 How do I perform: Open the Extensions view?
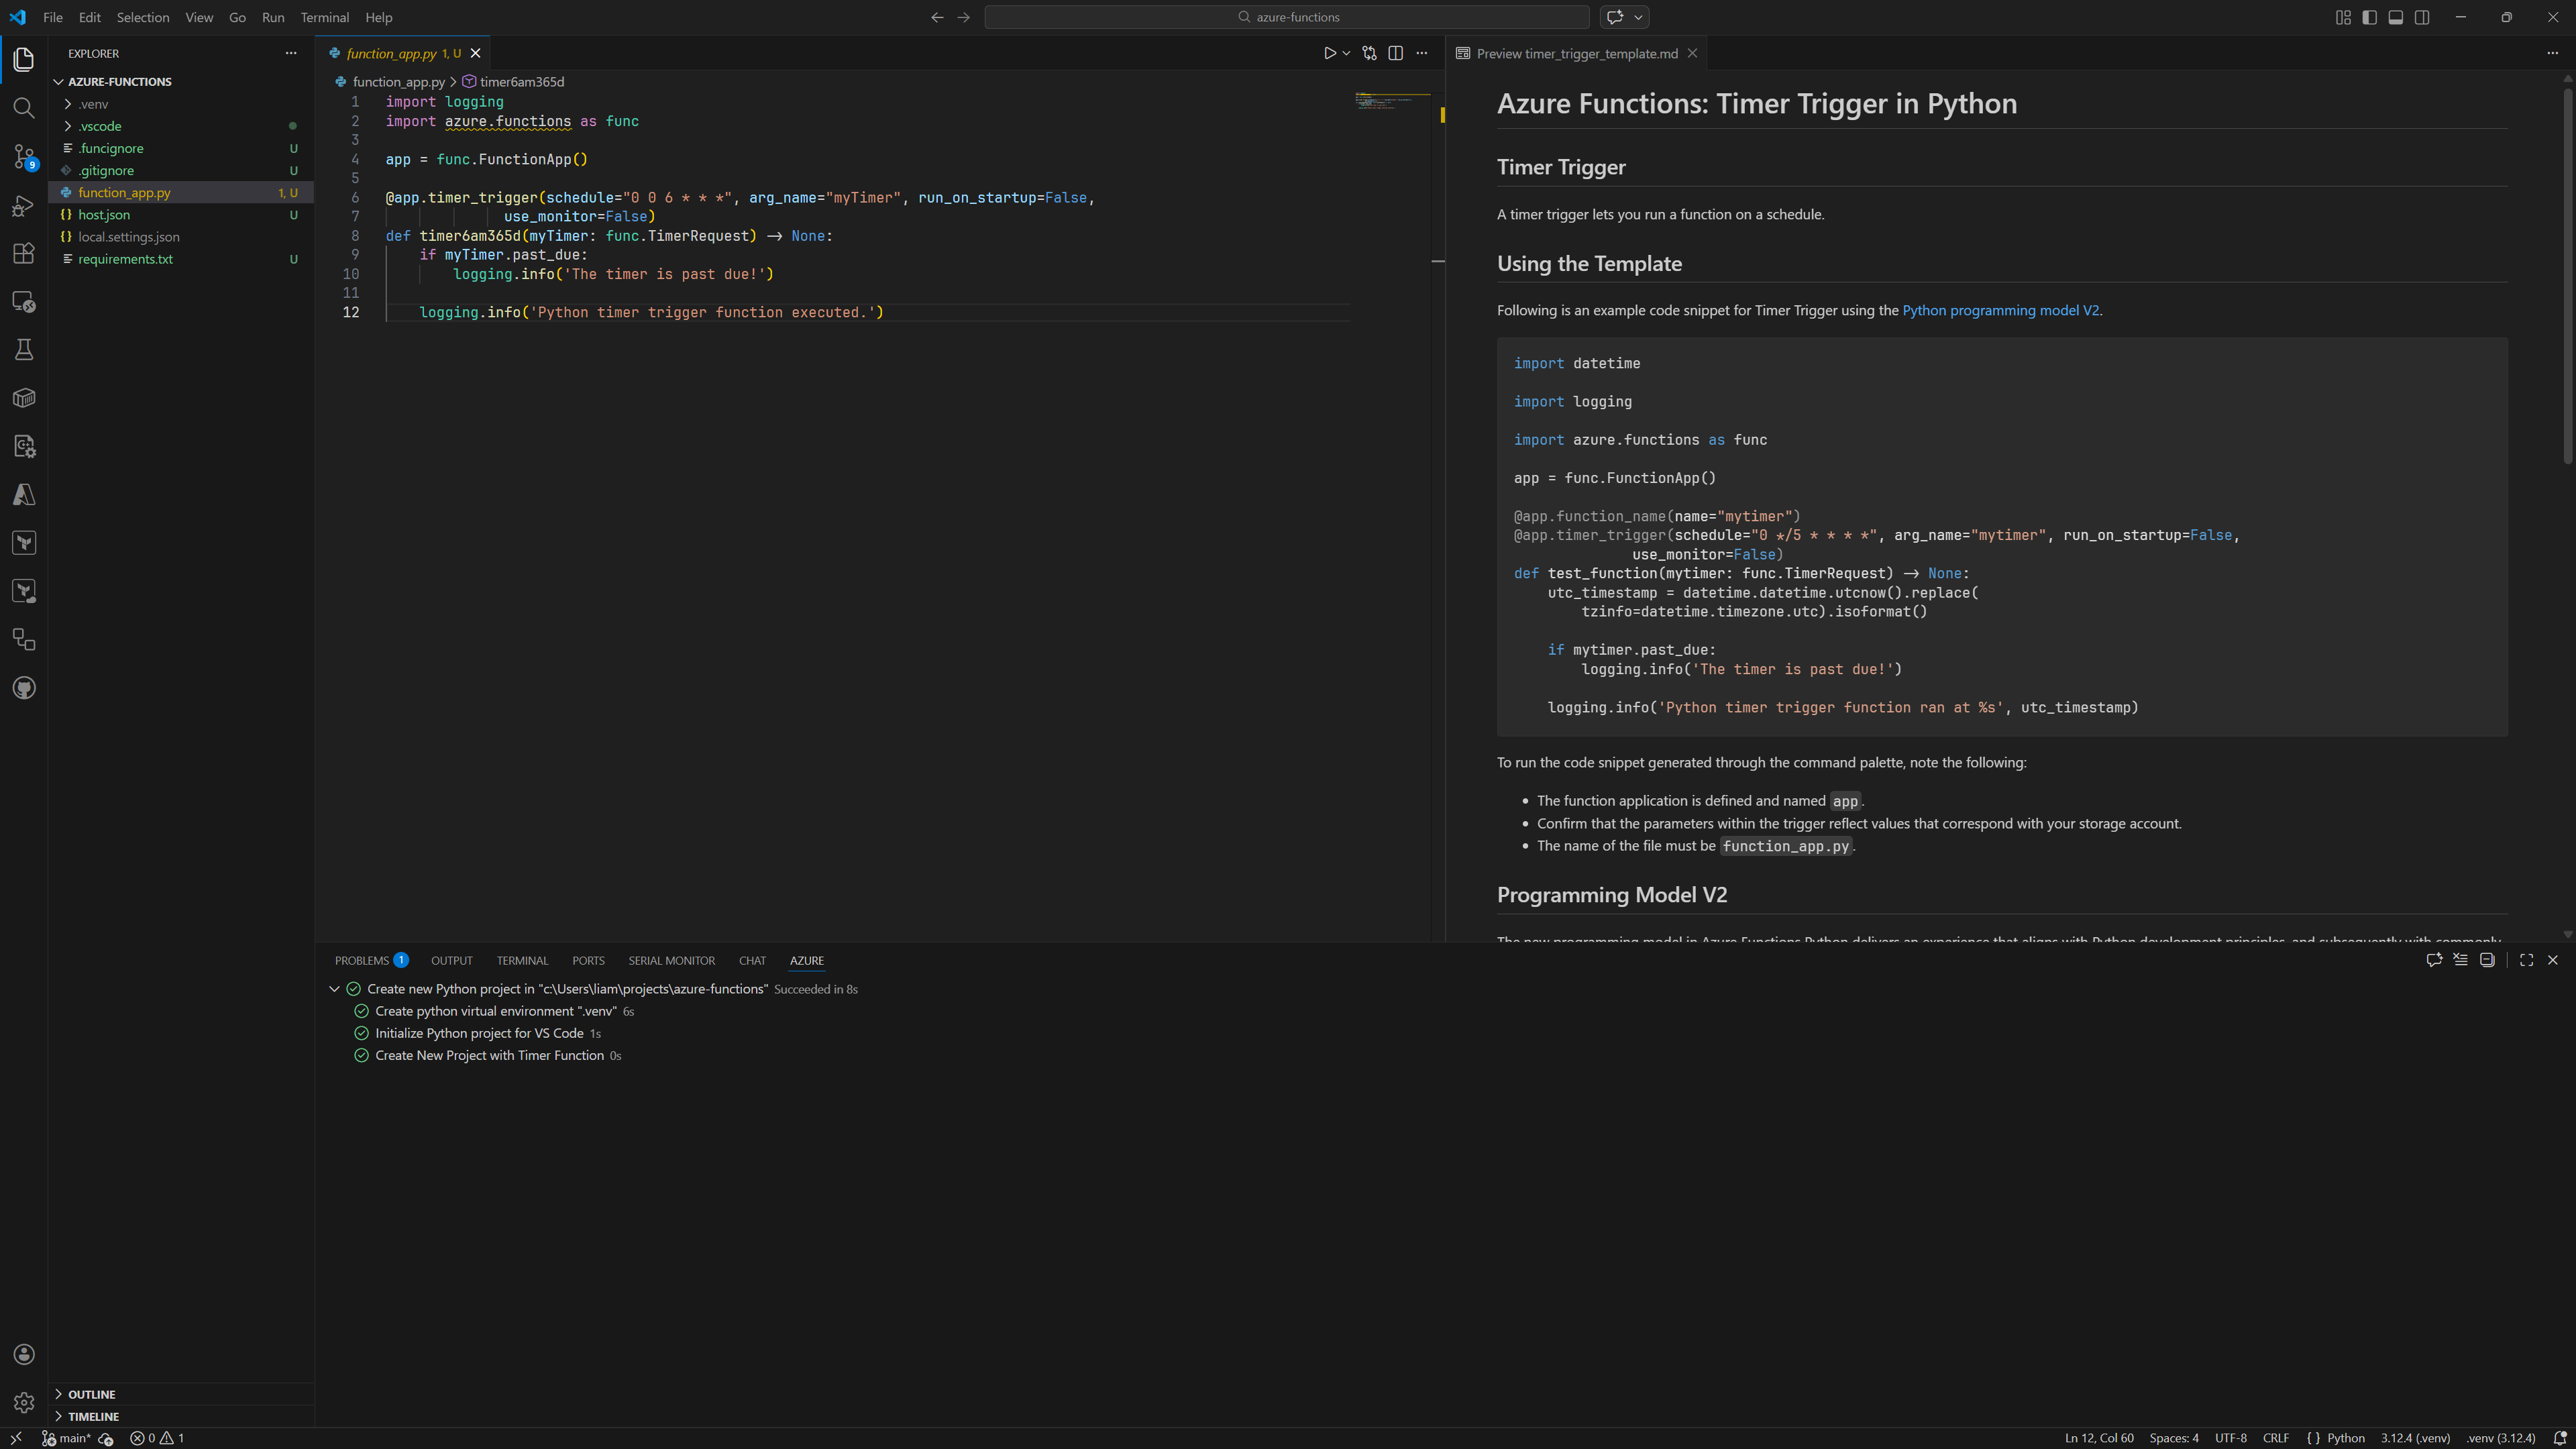click(24, 253)
